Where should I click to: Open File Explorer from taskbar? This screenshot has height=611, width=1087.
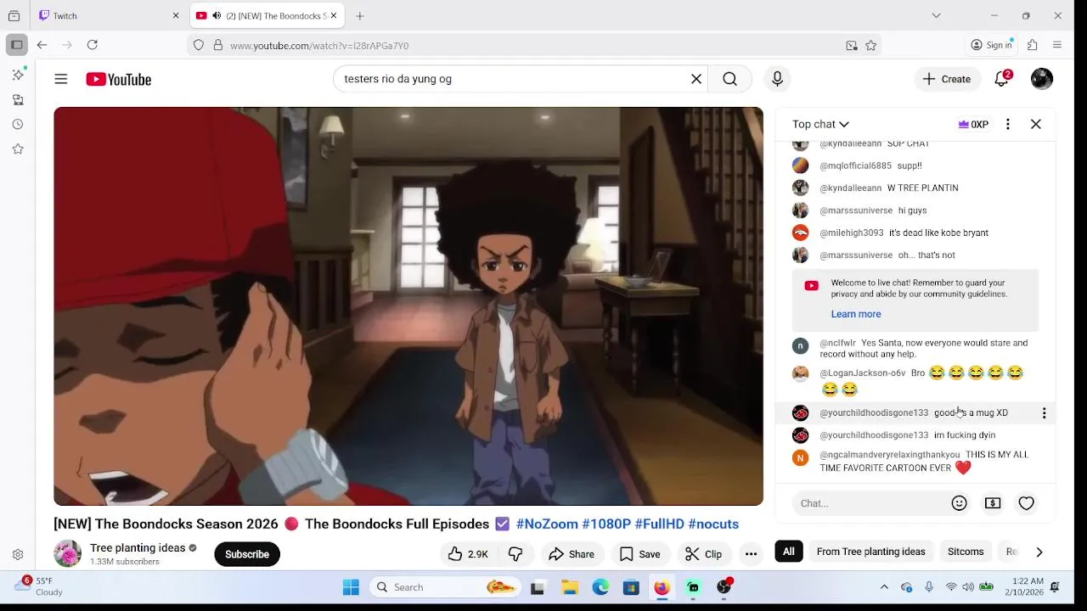(570, 587)
